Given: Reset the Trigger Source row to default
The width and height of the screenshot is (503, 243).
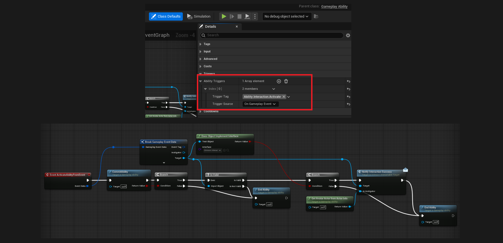Looking at the screenshot, I should (349, 104).
